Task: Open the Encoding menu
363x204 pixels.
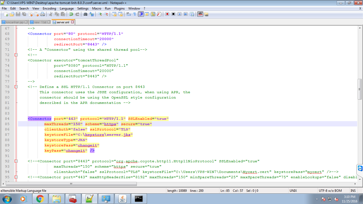Action: (49, 8)
